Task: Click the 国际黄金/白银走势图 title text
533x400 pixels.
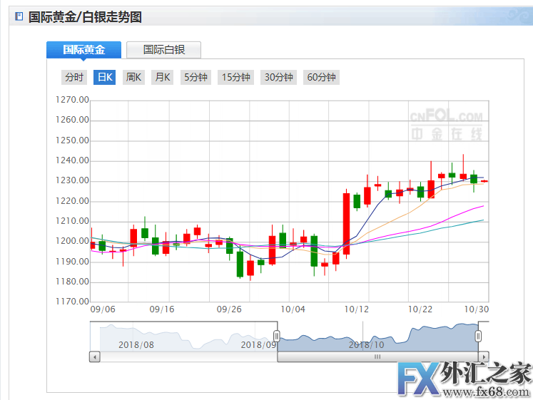Action: click(x=85, y=16)
